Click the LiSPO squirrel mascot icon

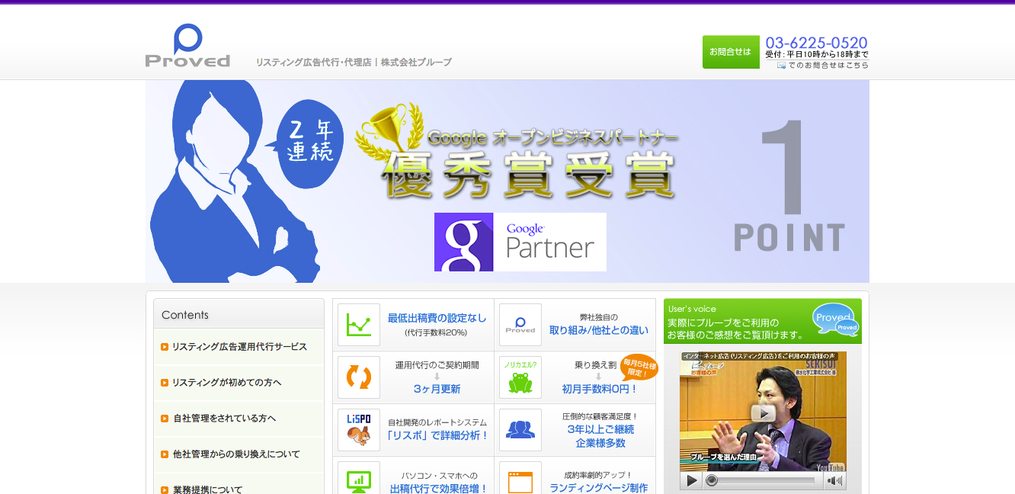[x=358, y=430]
